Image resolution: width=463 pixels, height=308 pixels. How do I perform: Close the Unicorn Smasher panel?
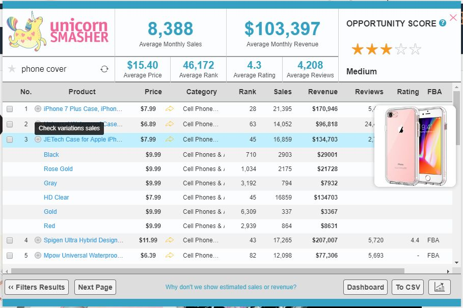pos(453,18)
